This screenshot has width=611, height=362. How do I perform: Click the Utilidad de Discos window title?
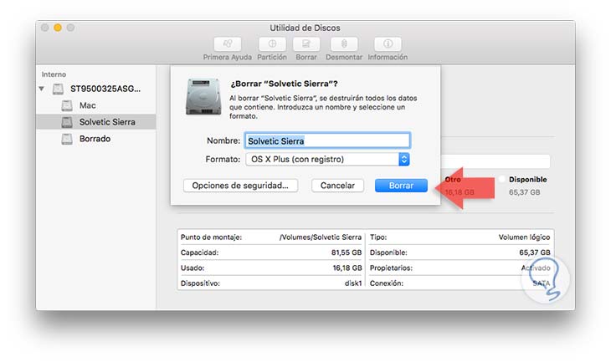[x=305, y=28]
